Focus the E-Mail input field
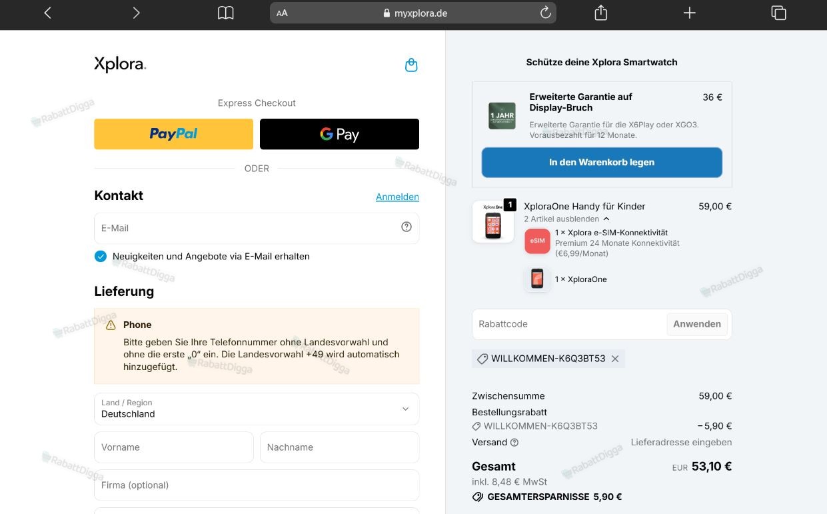Viewport: 827px width, 514px height. [257, 228]
